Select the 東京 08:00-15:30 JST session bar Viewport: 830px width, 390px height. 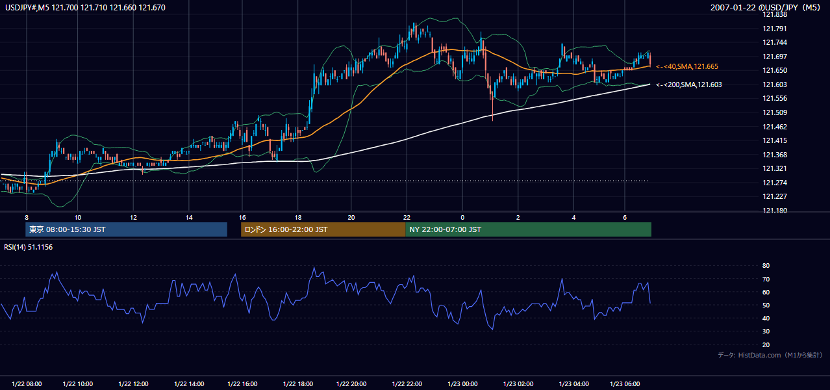pyautogui.click(x=127, y=229)
